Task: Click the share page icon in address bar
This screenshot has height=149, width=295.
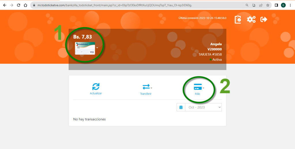Action: tap(261, 5)
